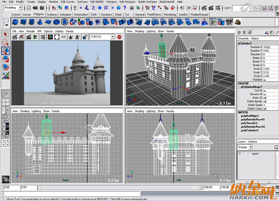Screen dimensions: 279x201
Task: Switch to the Rendering shelf tab
Action: [x=170, y=15]
